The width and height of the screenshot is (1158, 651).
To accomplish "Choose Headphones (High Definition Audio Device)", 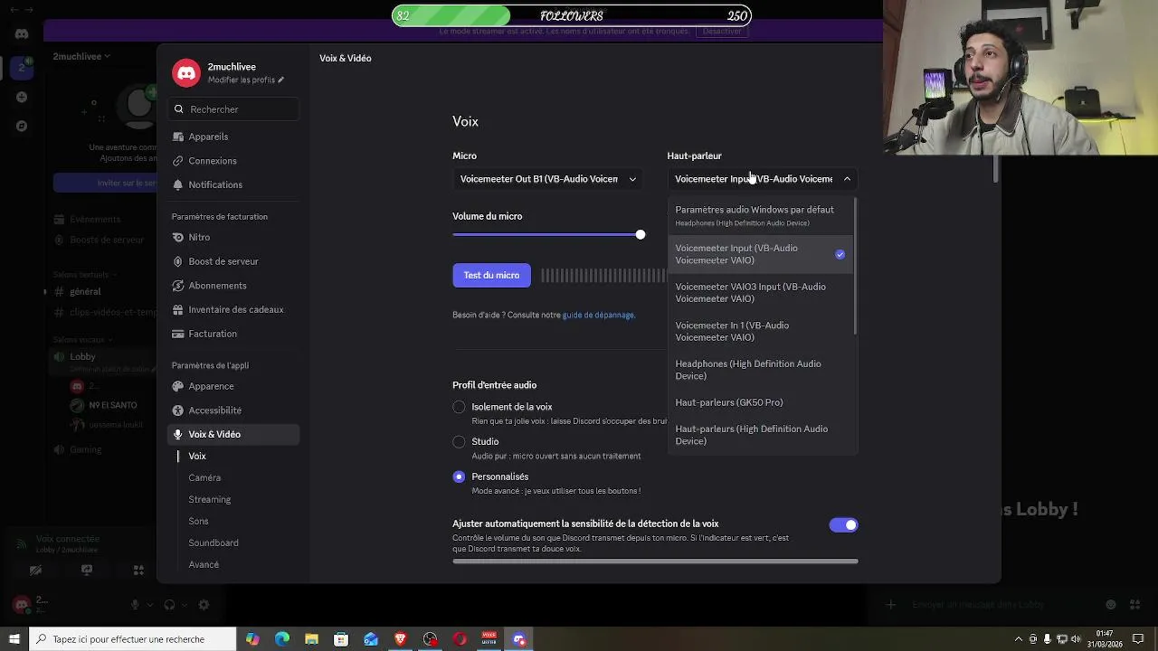I will pos(760,370).
